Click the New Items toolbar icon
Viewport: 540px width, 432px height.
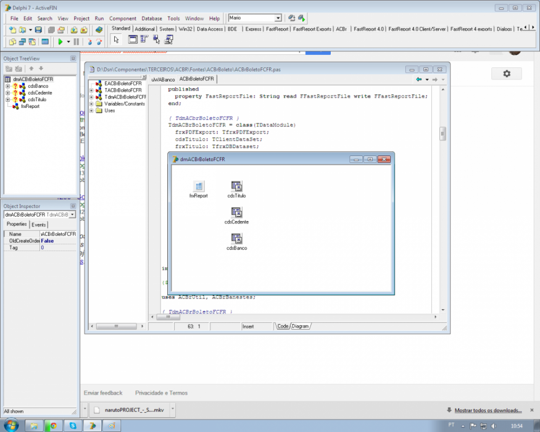(12, 30)
